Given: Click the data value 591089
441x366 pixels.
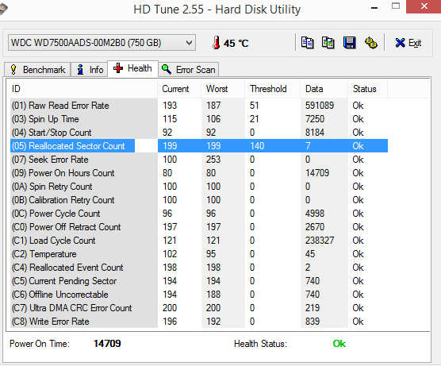Looking at the screenshot, I should (x=320, y=106).
